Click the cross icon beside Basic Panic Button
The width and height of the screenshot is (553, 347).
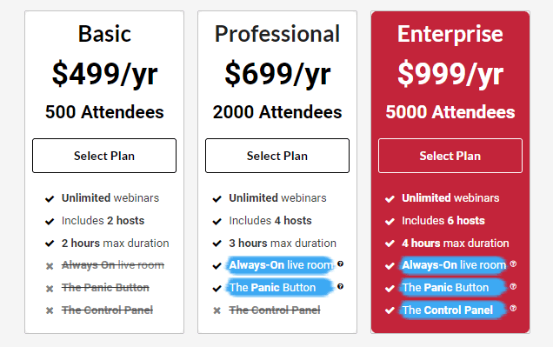[50, 289]
